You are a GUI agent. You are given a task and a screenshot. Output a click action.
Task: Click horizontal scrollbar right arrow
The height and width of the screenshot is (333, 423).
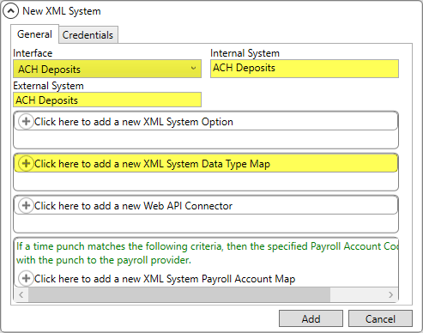coord(390,294)
